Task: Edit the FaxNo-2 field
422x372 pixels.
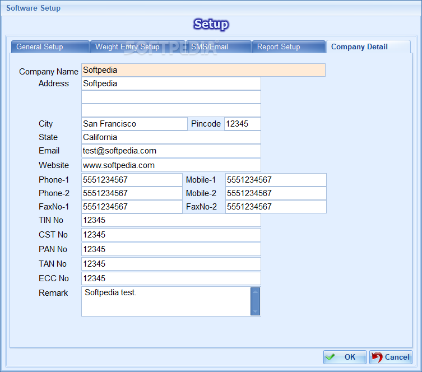Action: pos(276,207)
